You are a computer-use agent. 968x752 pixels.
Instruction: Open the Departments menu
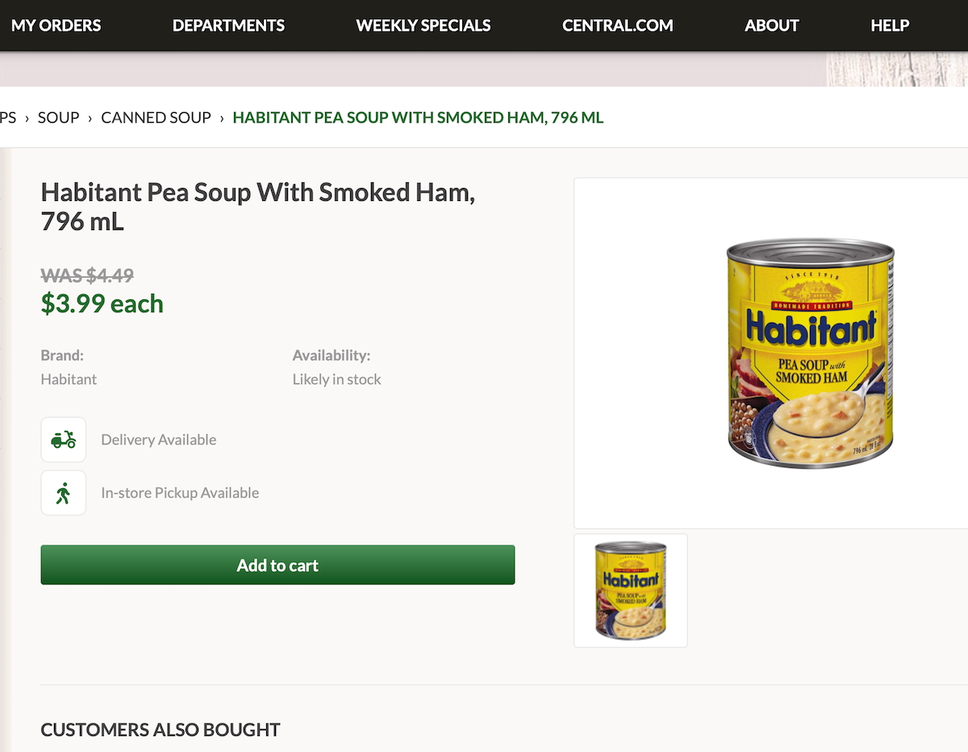[x=228, y=25]
